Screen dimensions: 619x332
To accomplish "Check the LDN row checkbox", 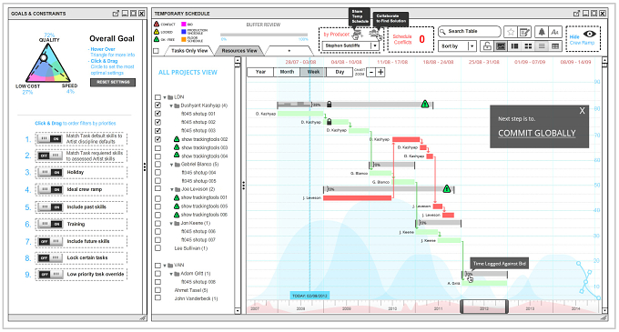I will 157,97.
